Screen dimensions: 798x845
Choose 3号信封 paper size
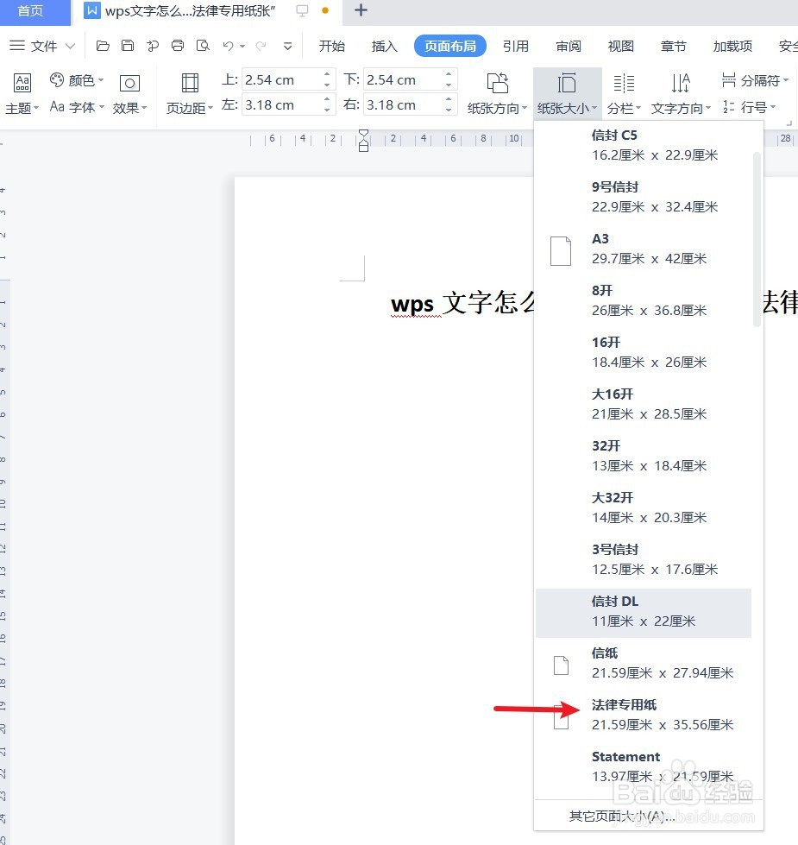pos(644,559)
